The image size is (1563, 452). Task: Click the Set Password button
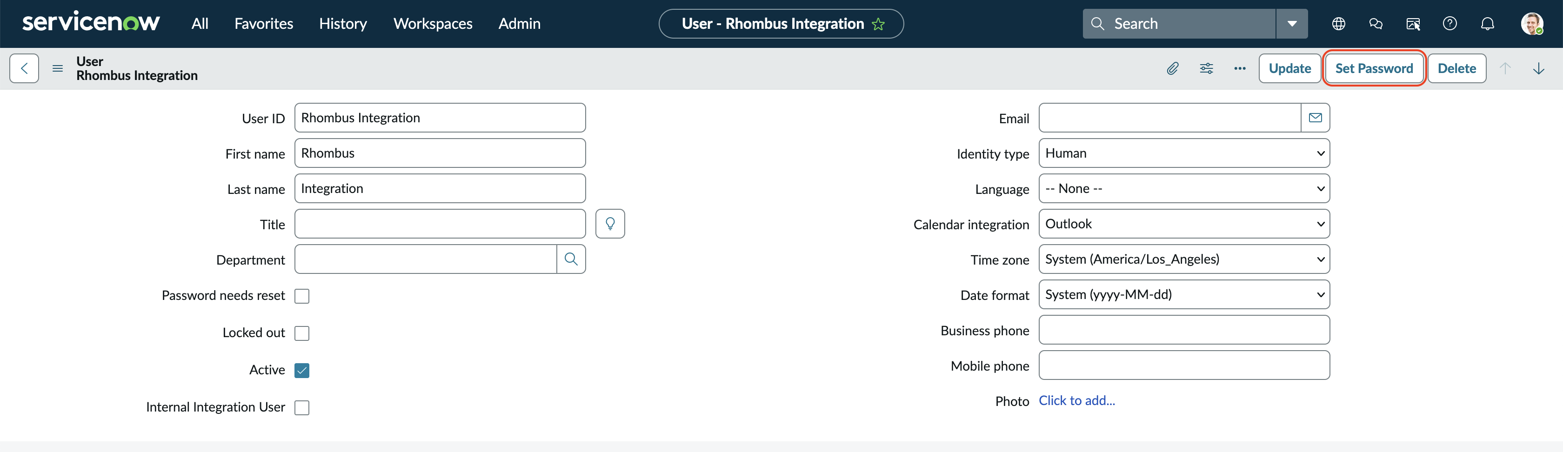1374,68
